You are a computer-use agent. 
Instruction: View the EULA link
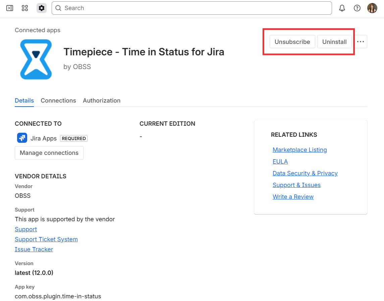(280, 162)
